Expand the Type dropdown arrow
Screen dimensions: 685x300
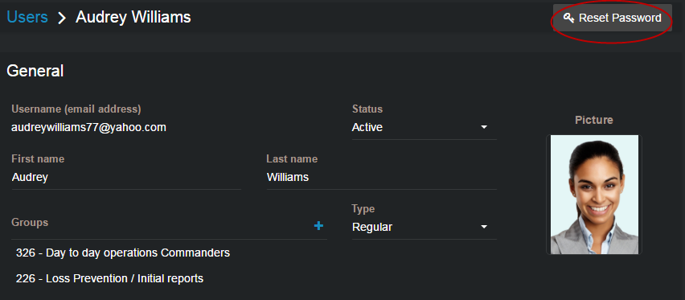pyautogui.click(x=484, y=227)
